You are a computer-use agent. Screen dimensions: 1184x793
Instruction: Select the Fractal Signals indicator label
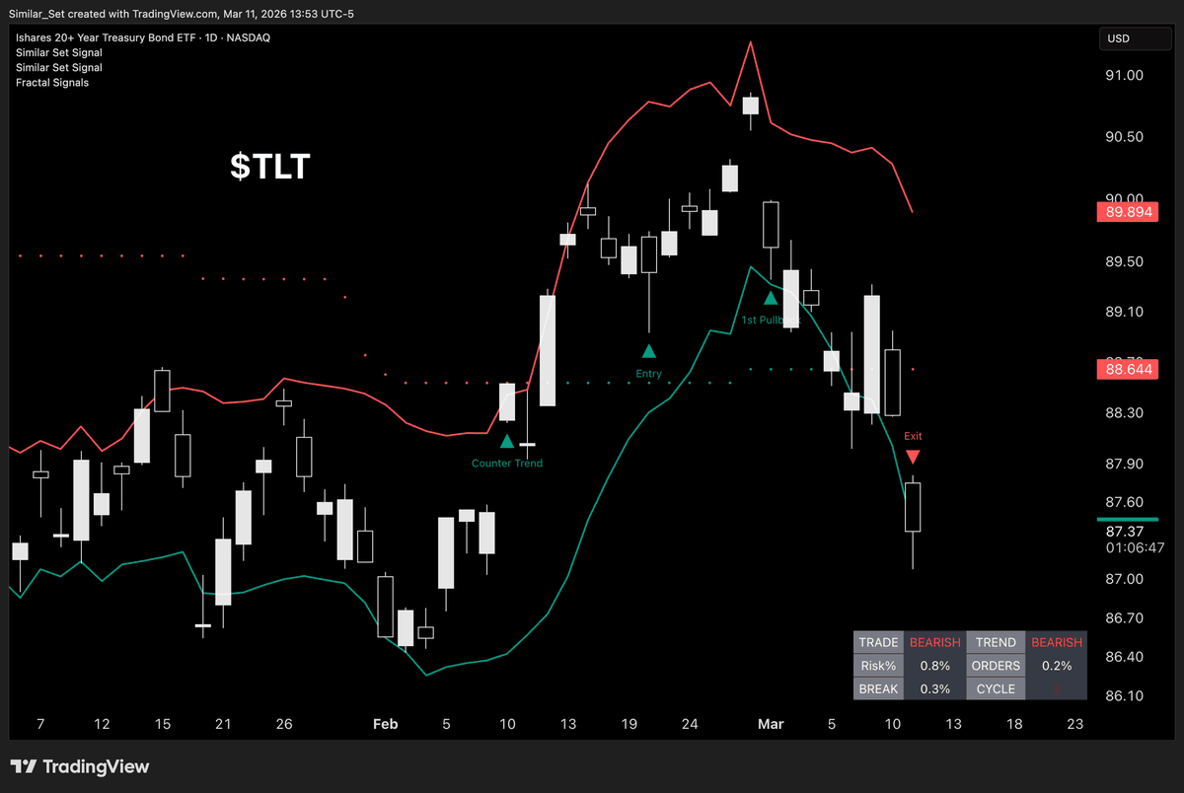[x=52, y=83]
